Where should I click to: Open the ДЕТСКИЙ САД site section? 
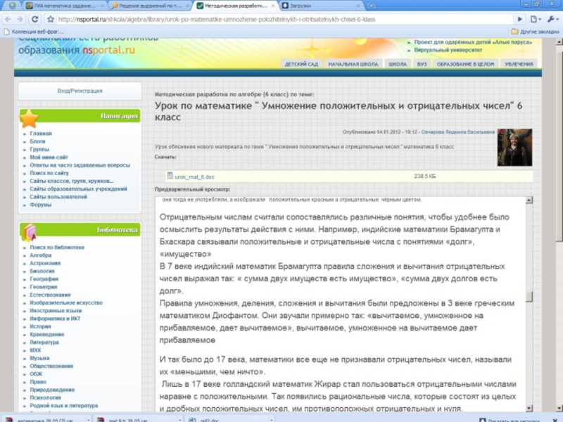301,64
